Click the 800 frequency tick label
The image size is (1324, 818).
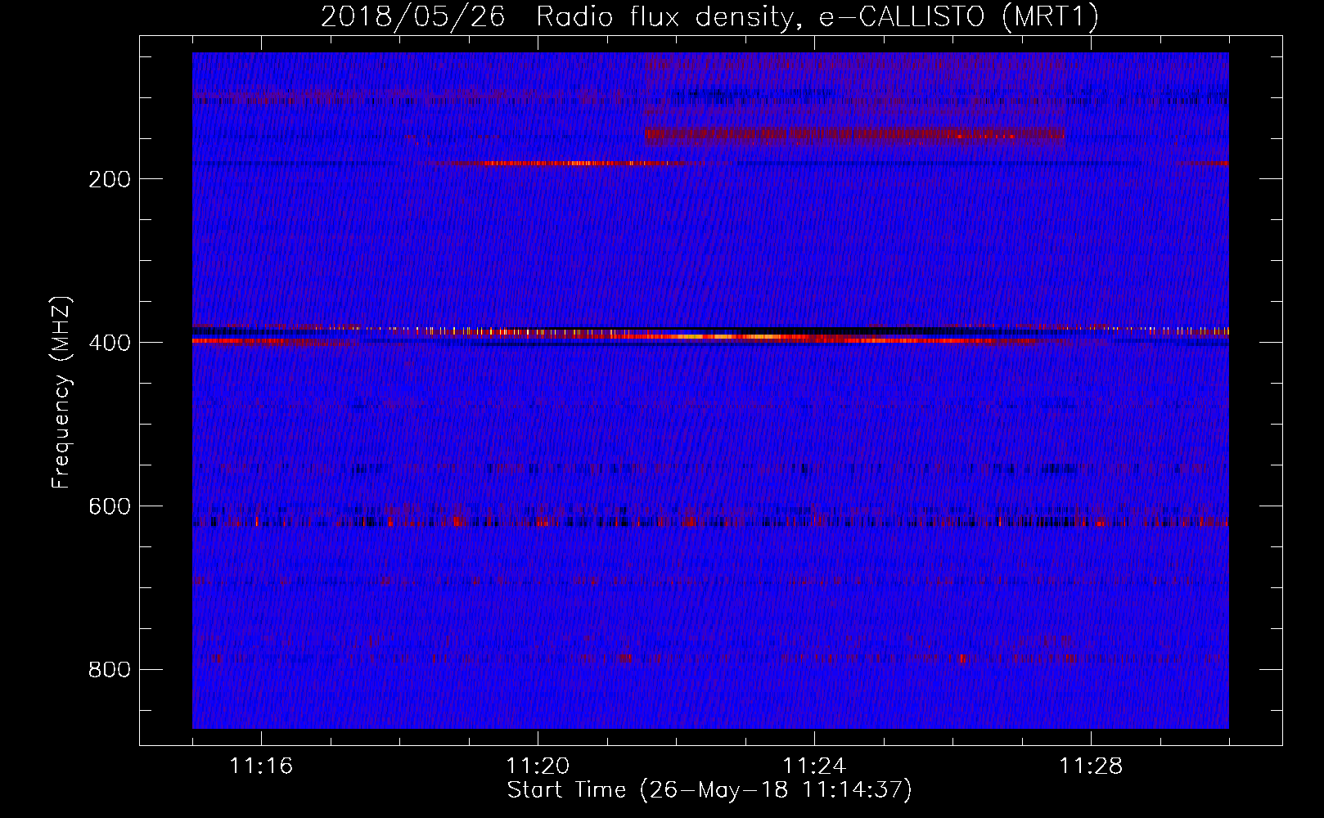pyautogui.click(x=110, y=670)
